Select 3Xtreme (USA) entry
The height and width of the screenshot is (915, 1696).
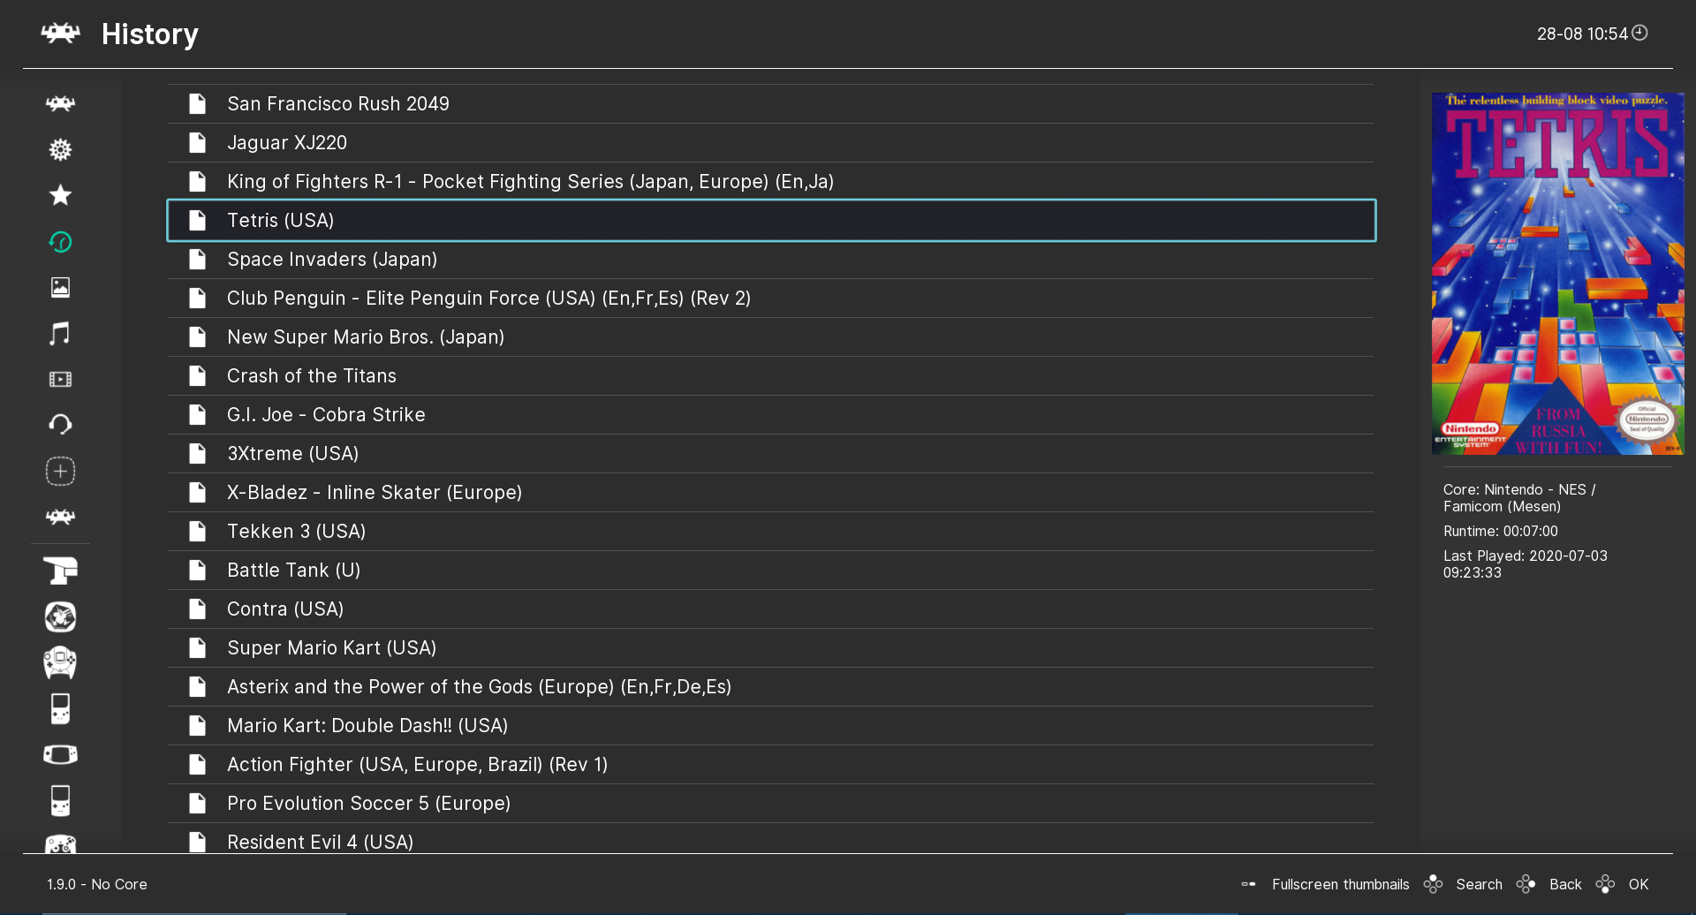tap(770, 453)
